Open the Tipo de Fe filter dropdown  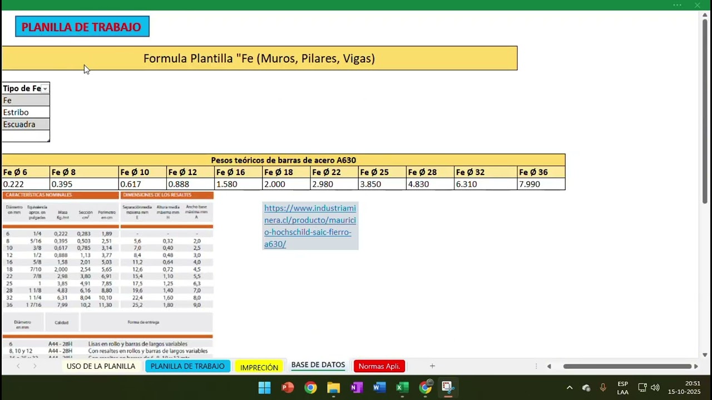(x=45, y=89)
